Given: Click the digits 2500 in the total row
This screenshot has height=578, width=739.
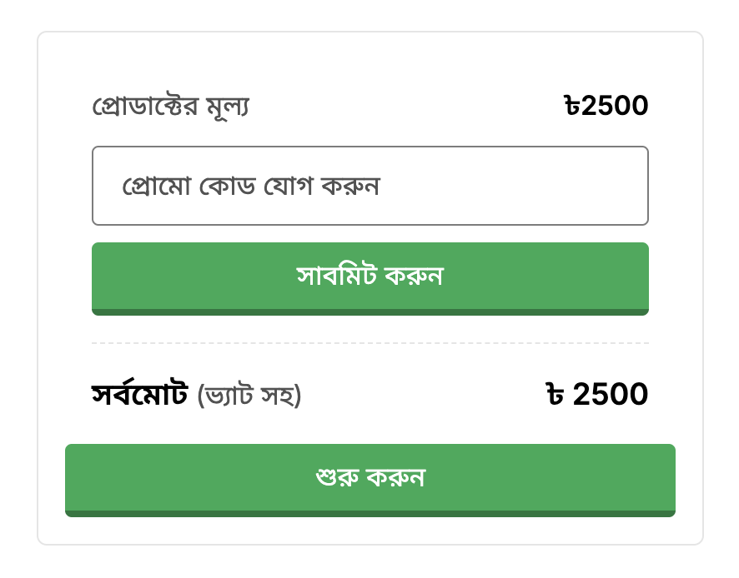Looking at the screenshot, I should [611, 394].
